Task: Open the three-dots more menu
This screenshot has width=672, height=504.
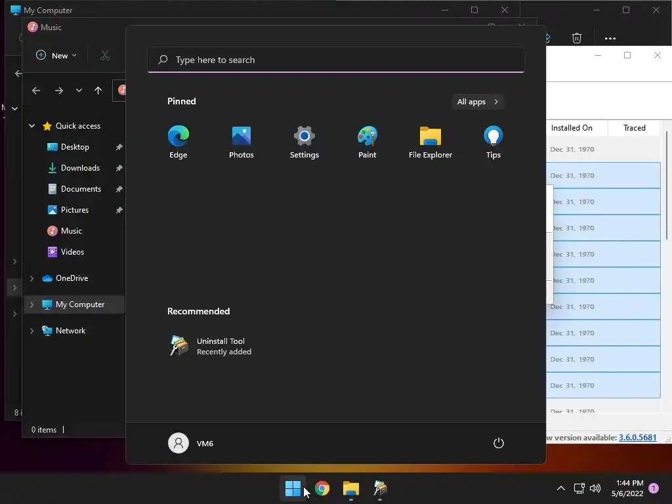Action: pos(610,38)
